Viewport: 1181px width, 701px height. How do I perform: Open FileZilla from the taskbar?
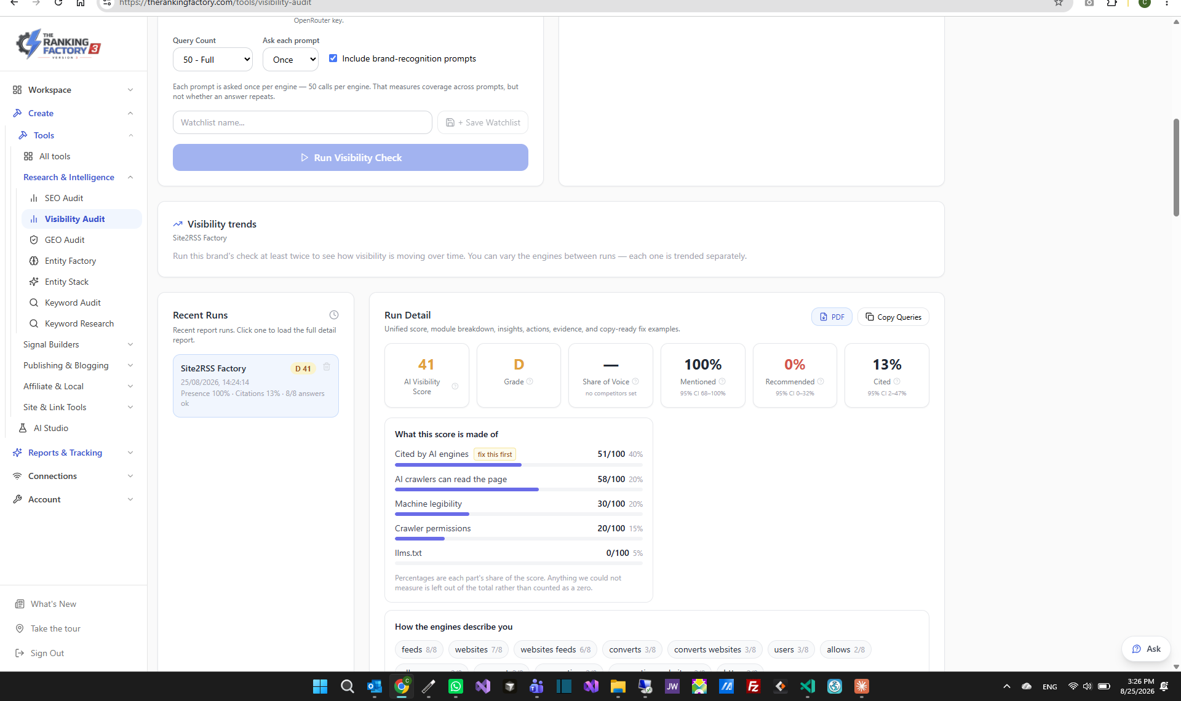[754, 686]
